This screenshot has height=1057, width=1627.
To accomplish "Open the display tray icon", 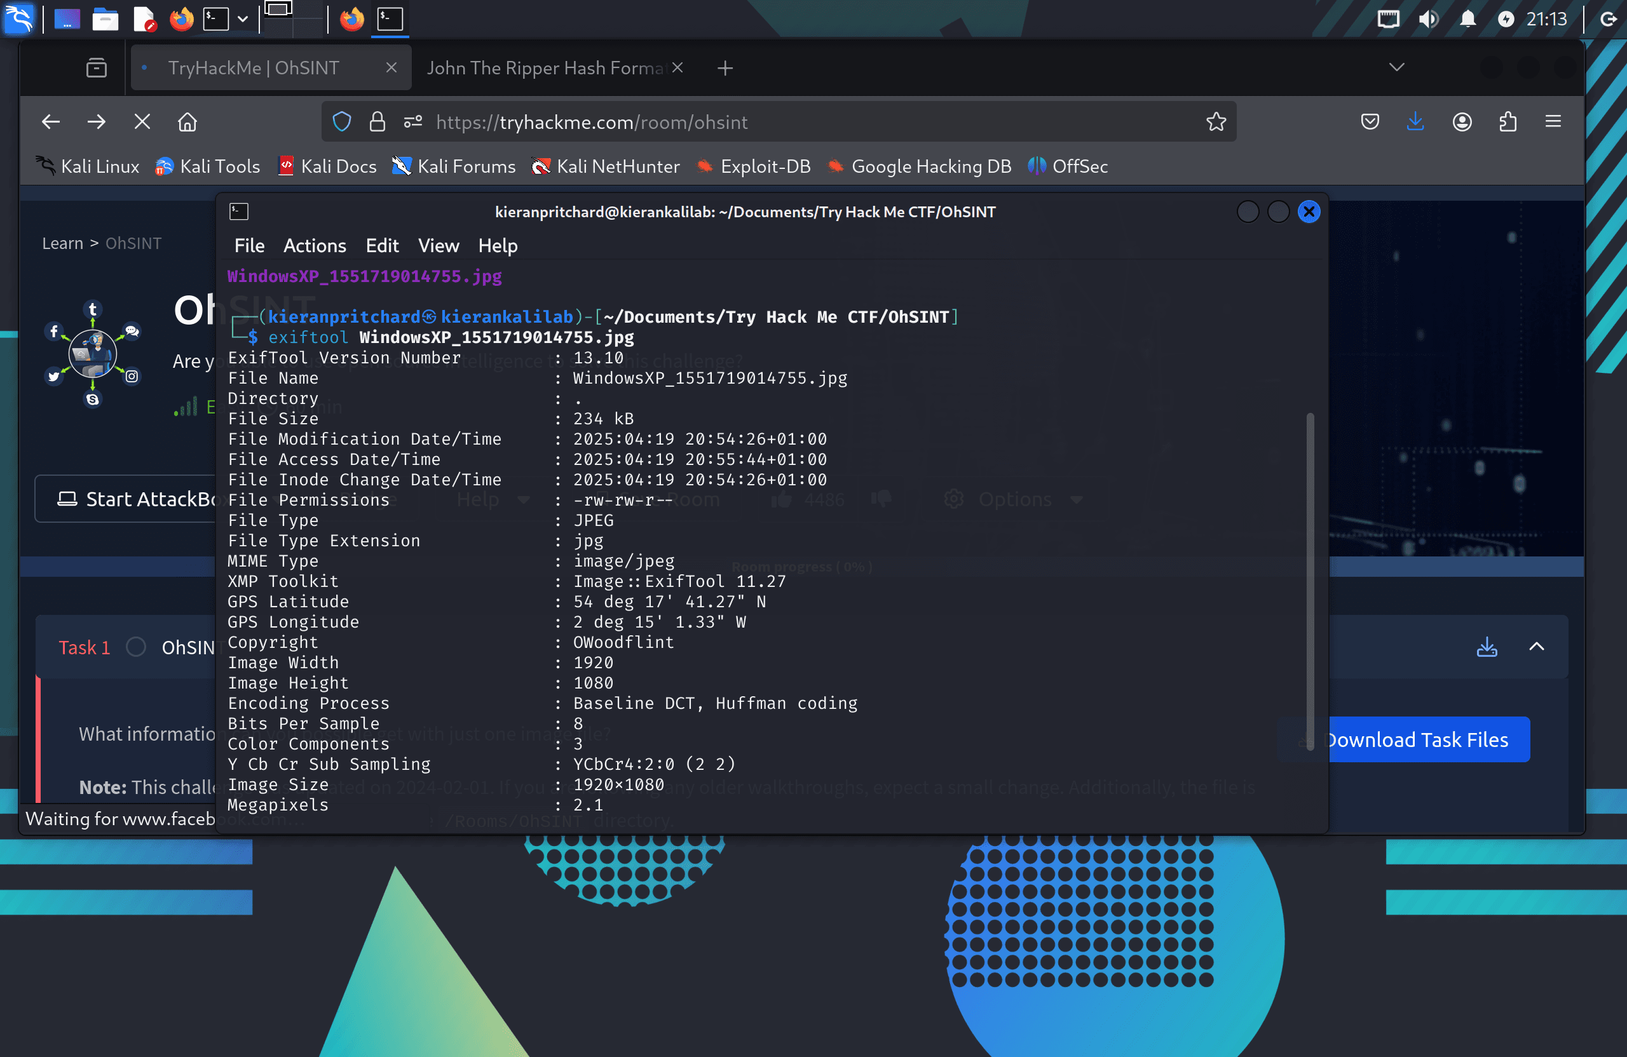I will click(1389, 18).
